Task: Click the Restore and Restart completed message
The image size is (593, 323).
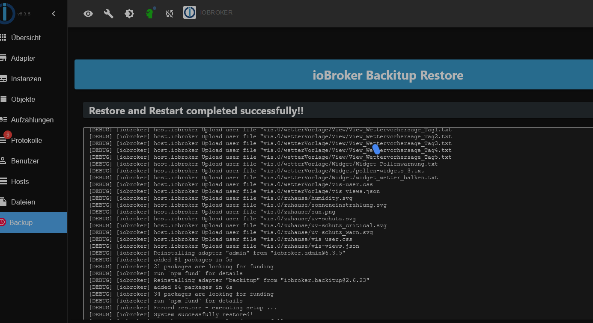Action: pyautogui.click(x=196, y=111)
